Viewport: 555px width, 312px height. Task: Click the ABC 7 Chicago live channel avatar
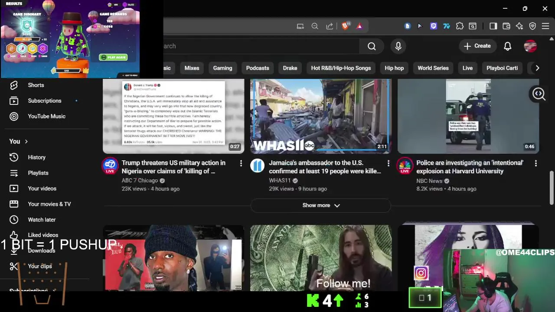[110, 166]
